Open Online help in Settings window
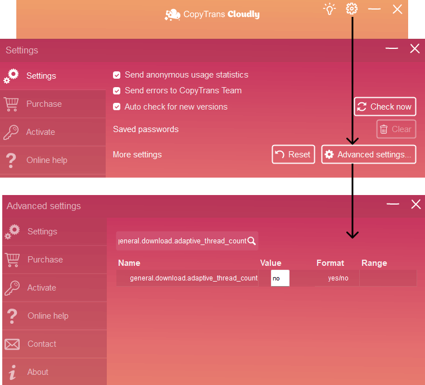Viewport: 425px width, 385px height. tap(53, 160)
